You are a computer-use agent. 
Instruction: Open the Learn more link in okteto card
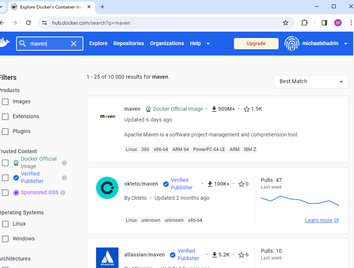pos(321,220)
